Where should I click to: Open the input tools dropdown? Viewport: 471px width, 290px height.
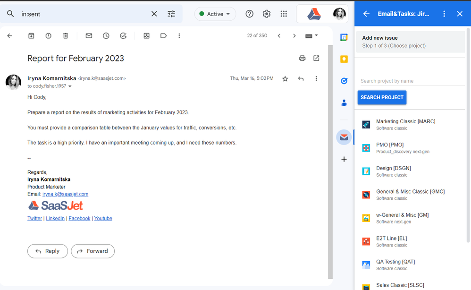[x=311, y=36]
